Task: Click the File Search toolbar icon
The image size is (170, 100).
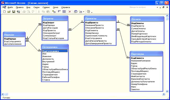Action: click(x=18, y=12)
